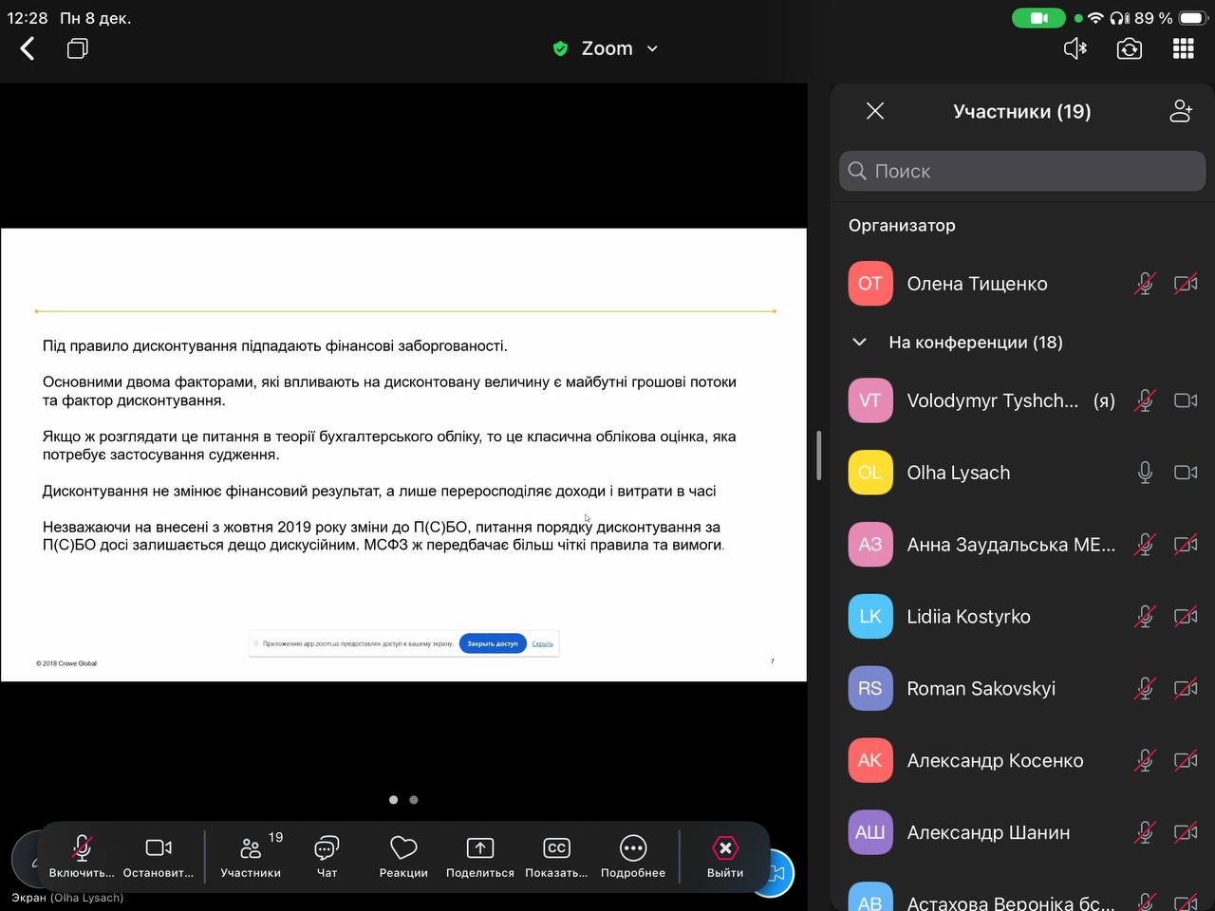1215x911 pixels.
Task: Click the Поиск participant search field
Action: click(1021, 171)
